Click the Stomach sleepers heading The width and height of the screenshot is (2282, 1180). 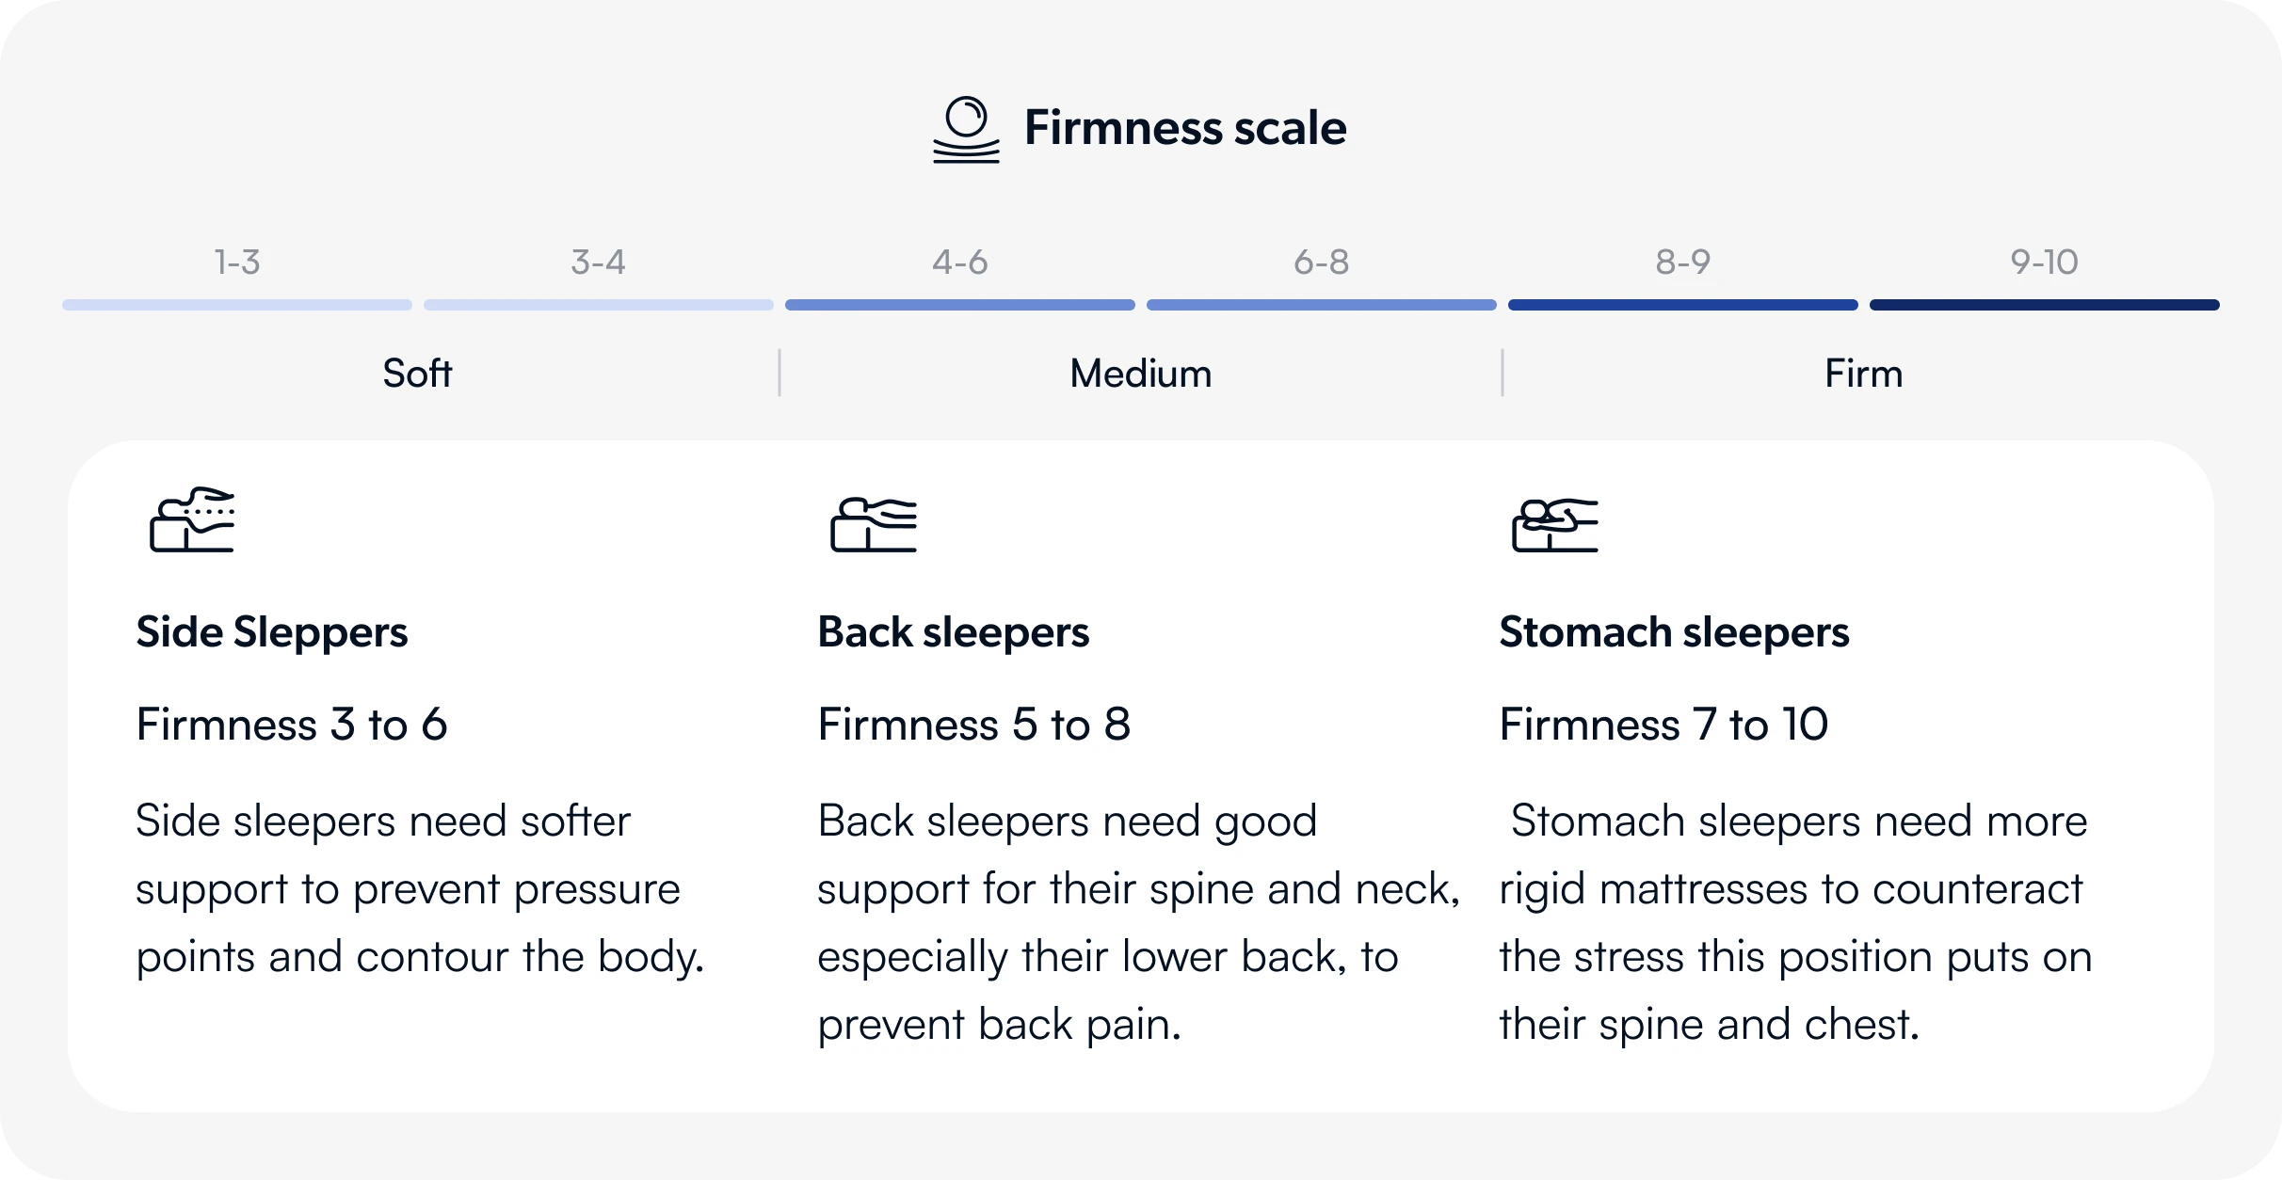1674,631
